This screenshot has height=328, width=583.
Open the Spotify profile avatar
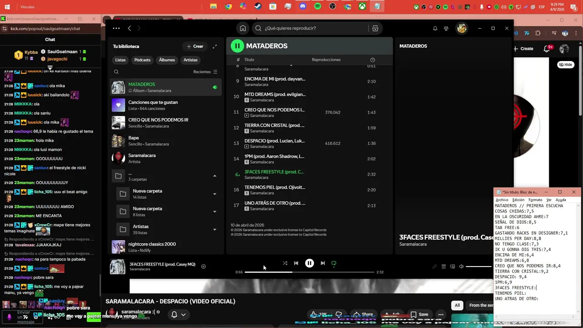coord(462,28)
